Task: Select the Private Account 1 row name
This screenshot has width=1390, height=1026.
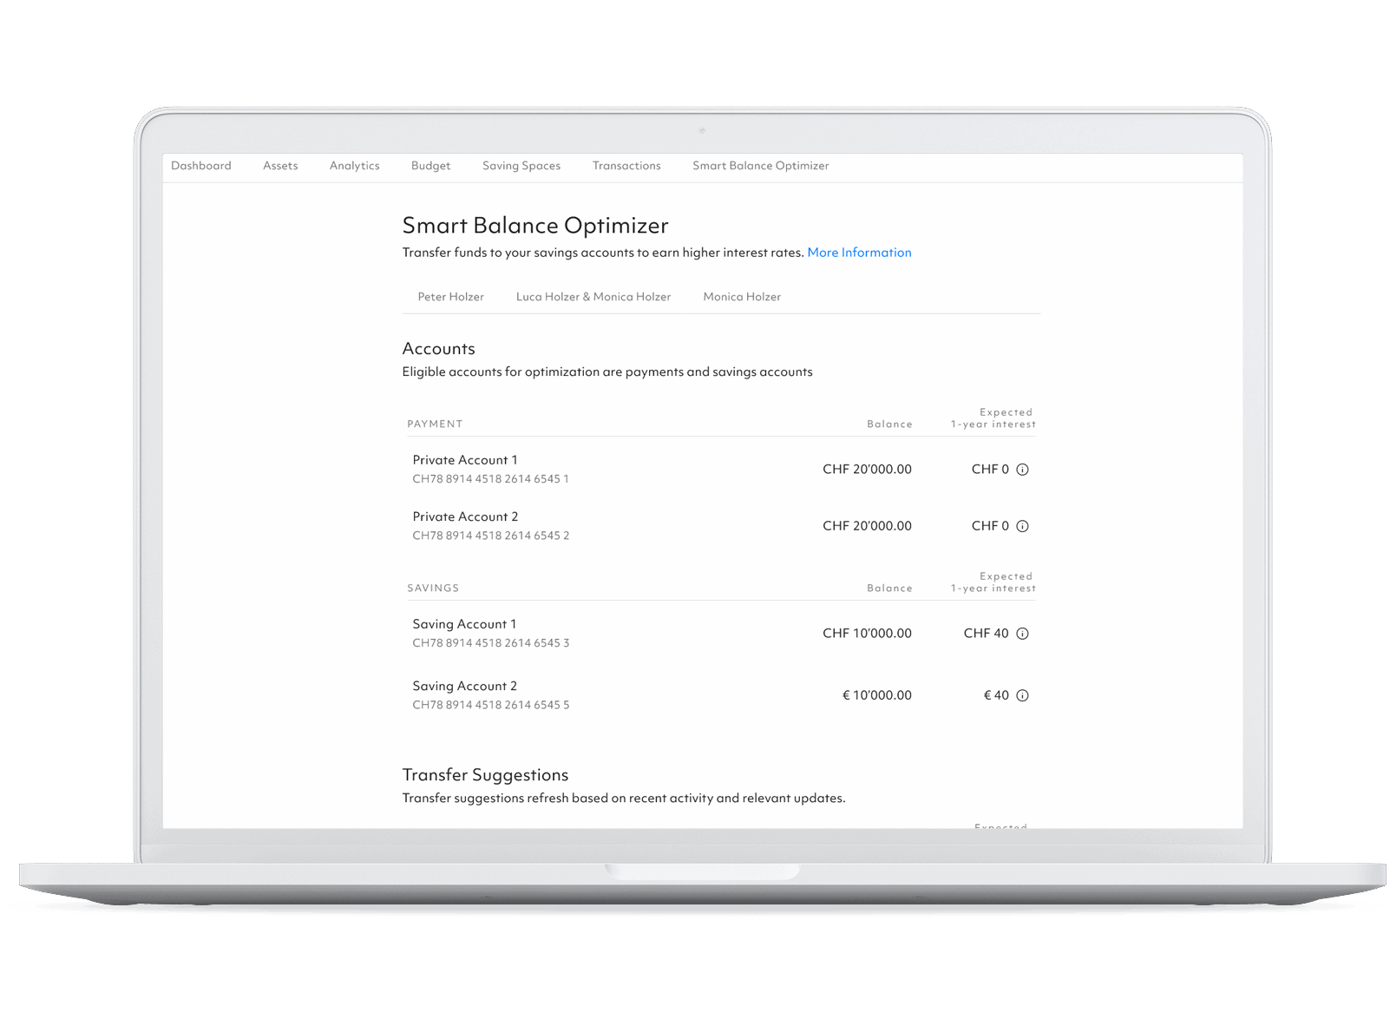Action: point(465,460)
